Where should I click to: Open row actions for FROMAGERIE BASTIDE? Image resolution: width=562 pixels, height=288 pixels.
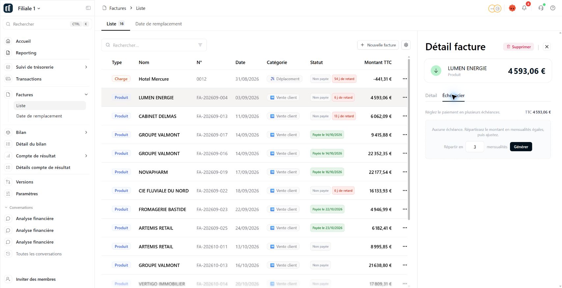coord(405,209)
